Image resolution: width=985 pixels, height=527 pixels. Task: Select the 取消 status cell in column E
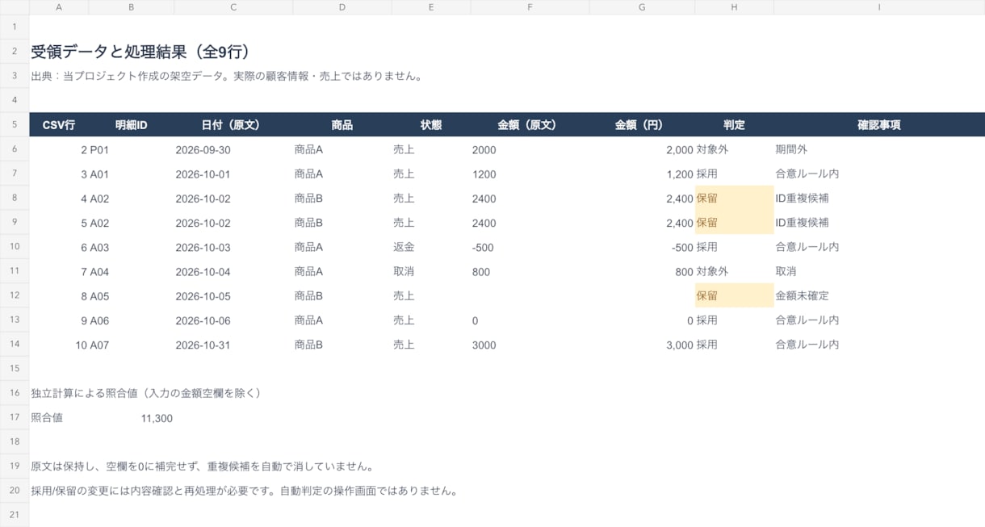(431, 272)
